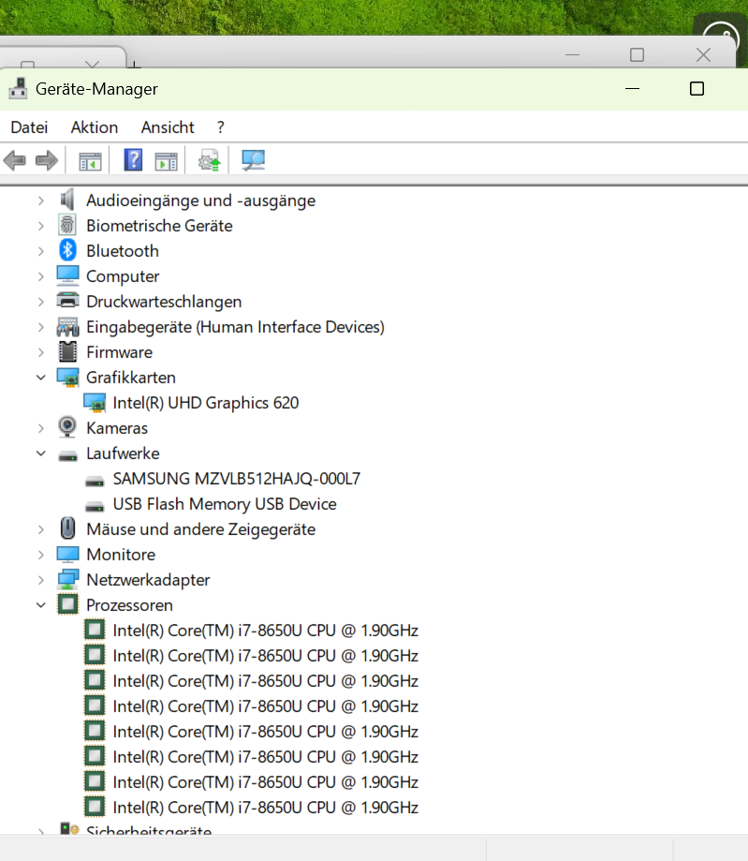This screenshot has width=748, height=861.
Task: Click the Bluetooth category icon
Action: click(x=67, y=251)
